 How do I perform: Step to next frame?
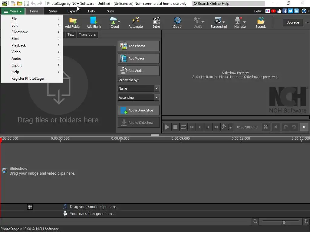(x=208, y=127)
